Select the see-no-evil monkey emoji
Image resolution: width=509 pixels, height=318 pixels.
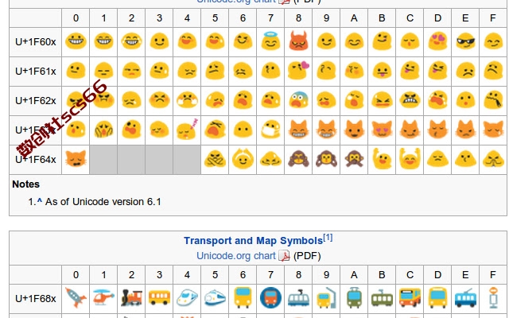coord(298,159)
